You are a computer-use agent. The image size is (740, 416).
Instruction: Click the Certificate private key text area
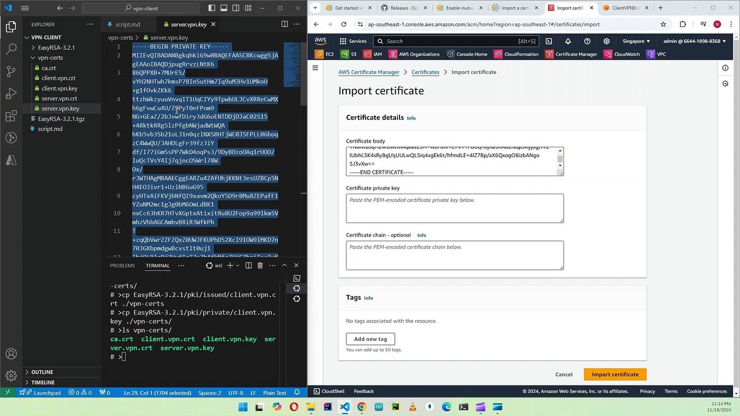tap(455, 208)
